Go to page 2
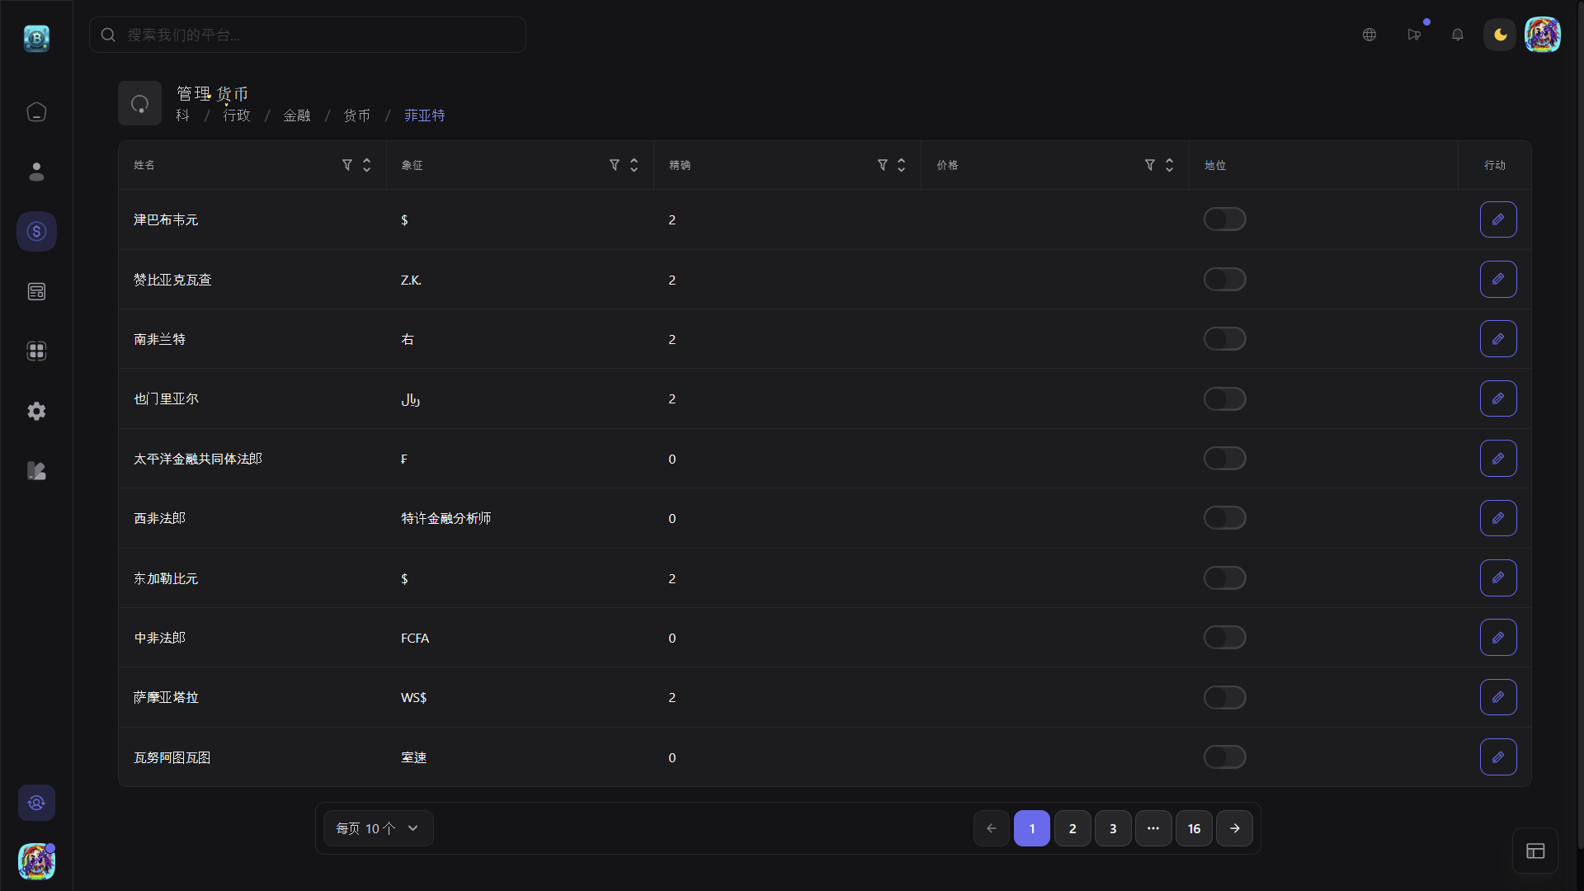Screen dimensions: 1584x891 (1072, 828)
